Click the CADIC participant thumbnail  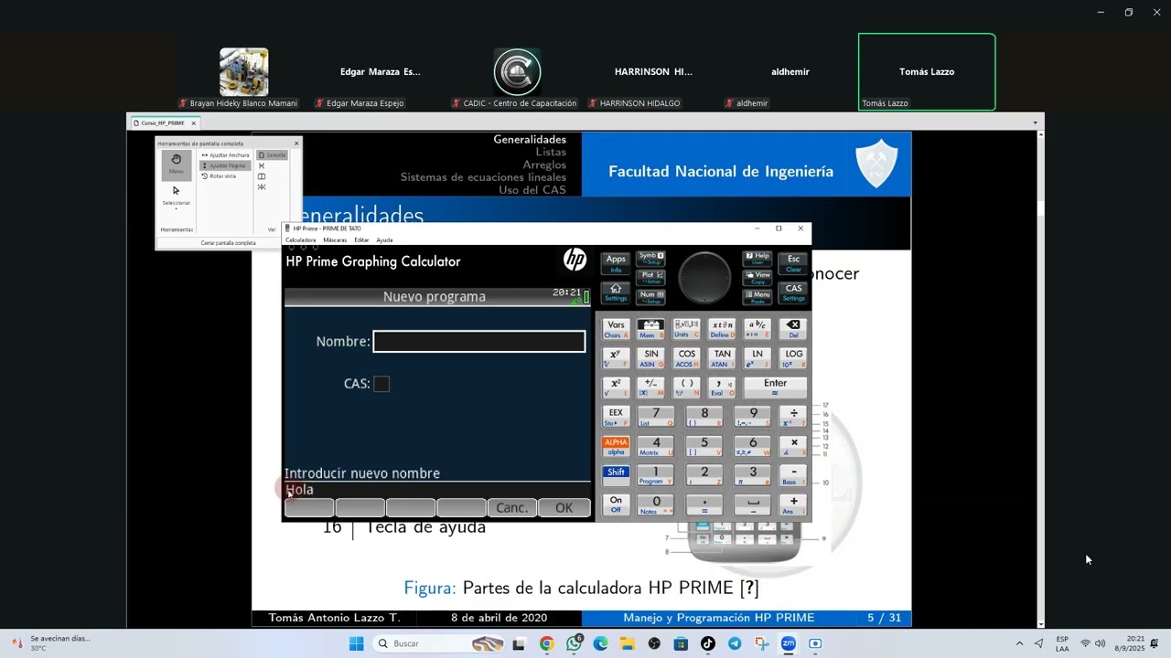click(518, 72)
